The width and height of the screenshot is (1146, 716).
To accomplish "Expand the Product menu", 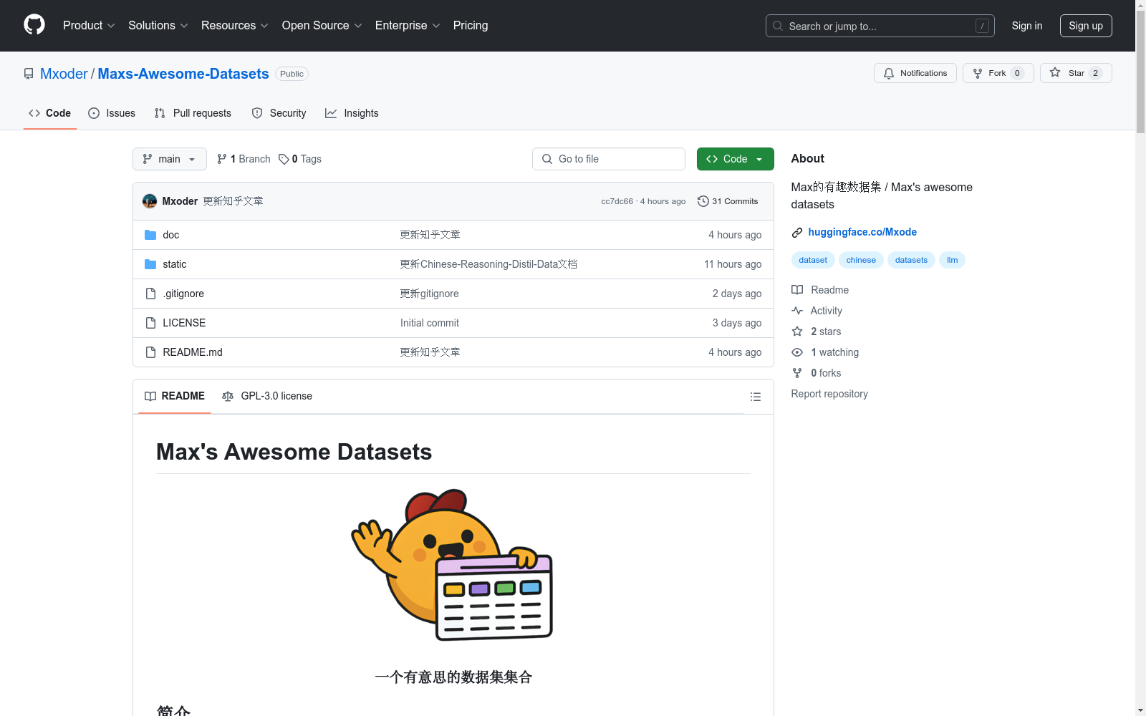I will coord(89,26).
